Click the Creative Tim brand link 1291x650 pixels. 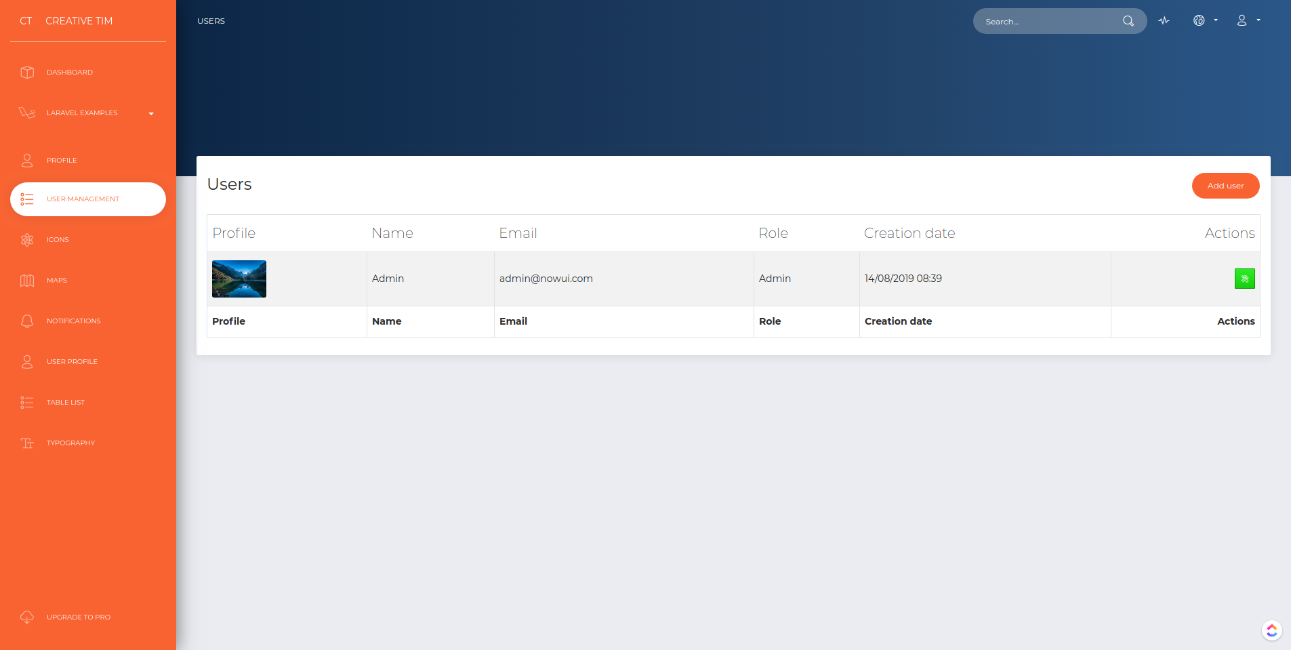79,21
